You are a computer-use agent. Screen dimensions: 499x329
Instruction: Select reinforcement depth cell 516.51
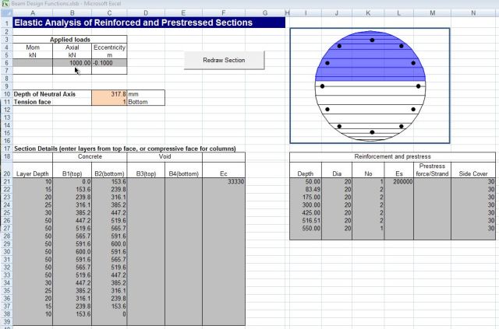tap(306, 220)
